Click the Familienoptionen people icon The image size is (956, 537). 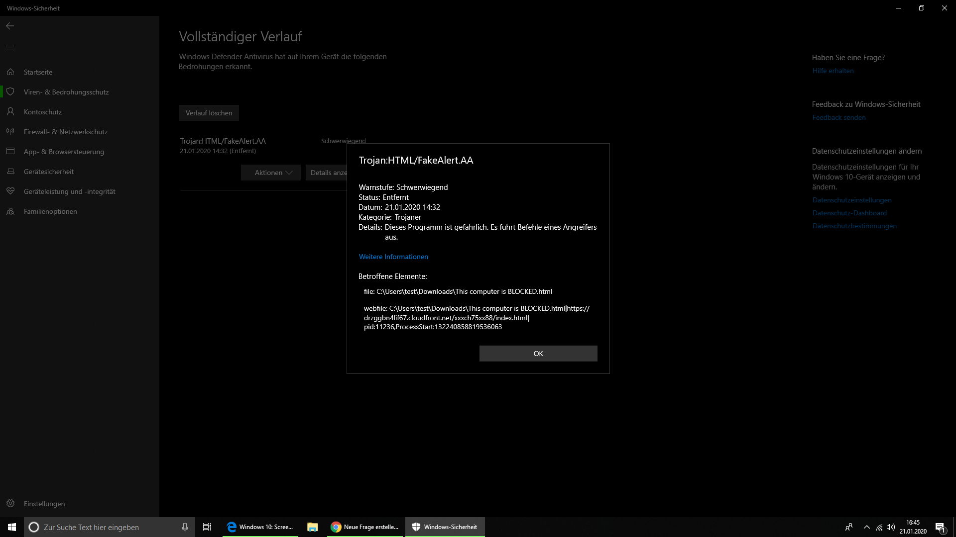10,211
